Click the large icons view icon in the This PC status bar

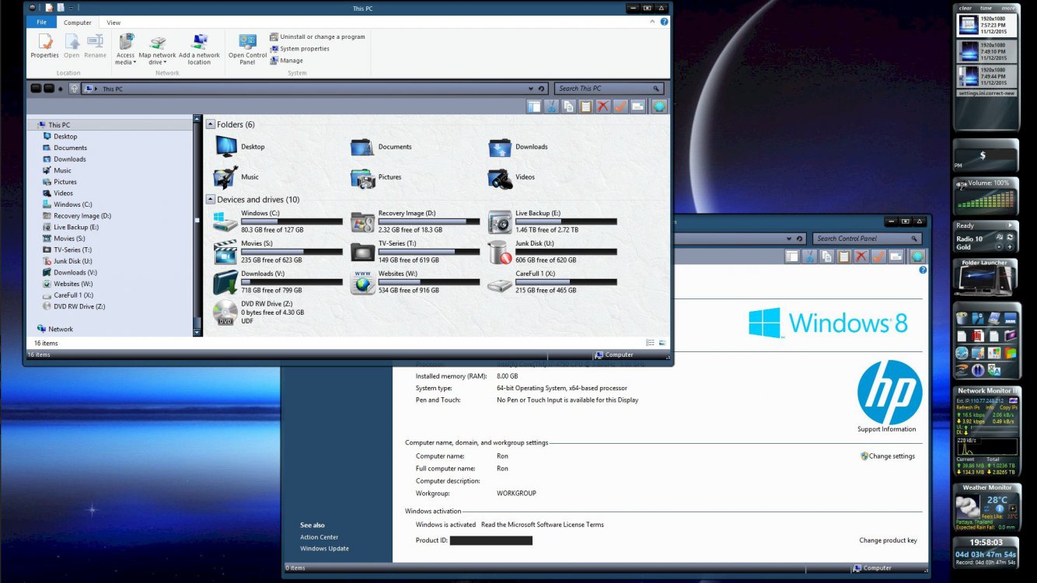point(662,343)
